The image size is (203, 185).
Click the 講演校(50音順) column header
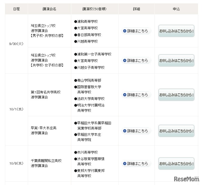tap(95, 9)
